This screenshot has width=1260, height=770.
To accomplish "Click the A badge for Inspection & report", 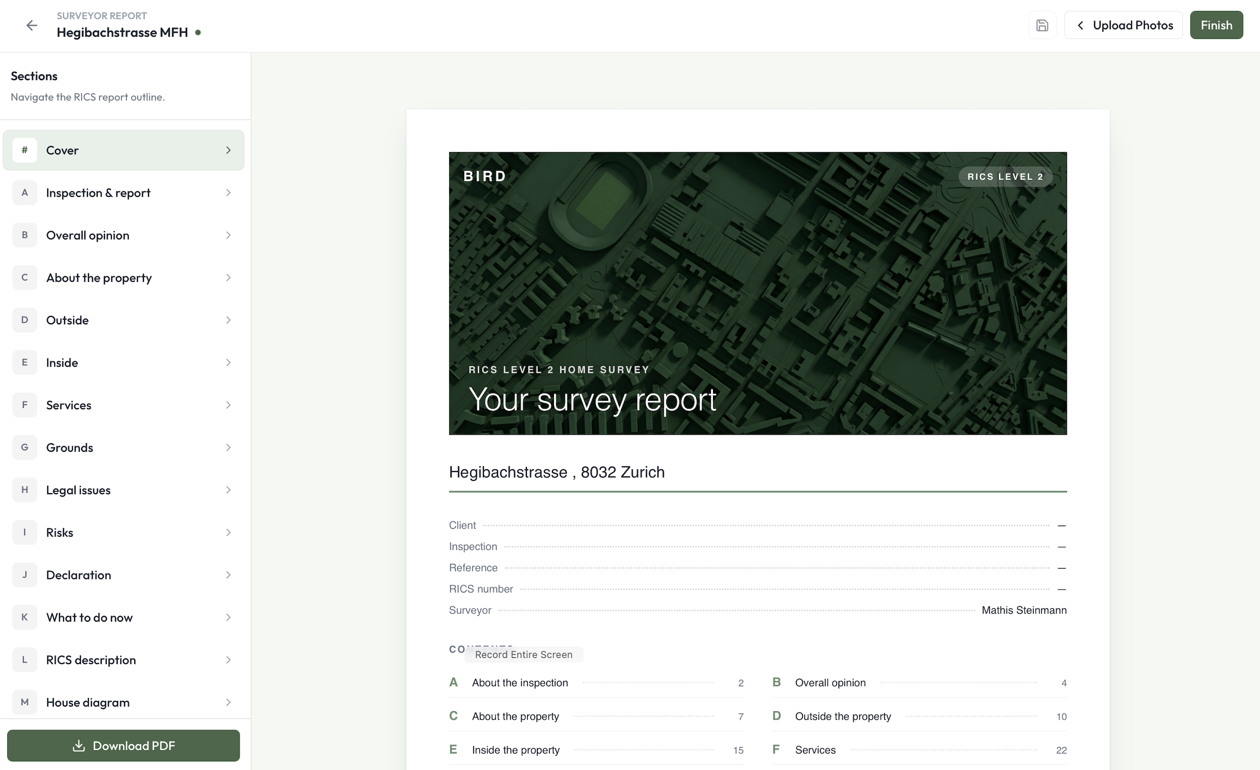I will (x=25, y=193).
